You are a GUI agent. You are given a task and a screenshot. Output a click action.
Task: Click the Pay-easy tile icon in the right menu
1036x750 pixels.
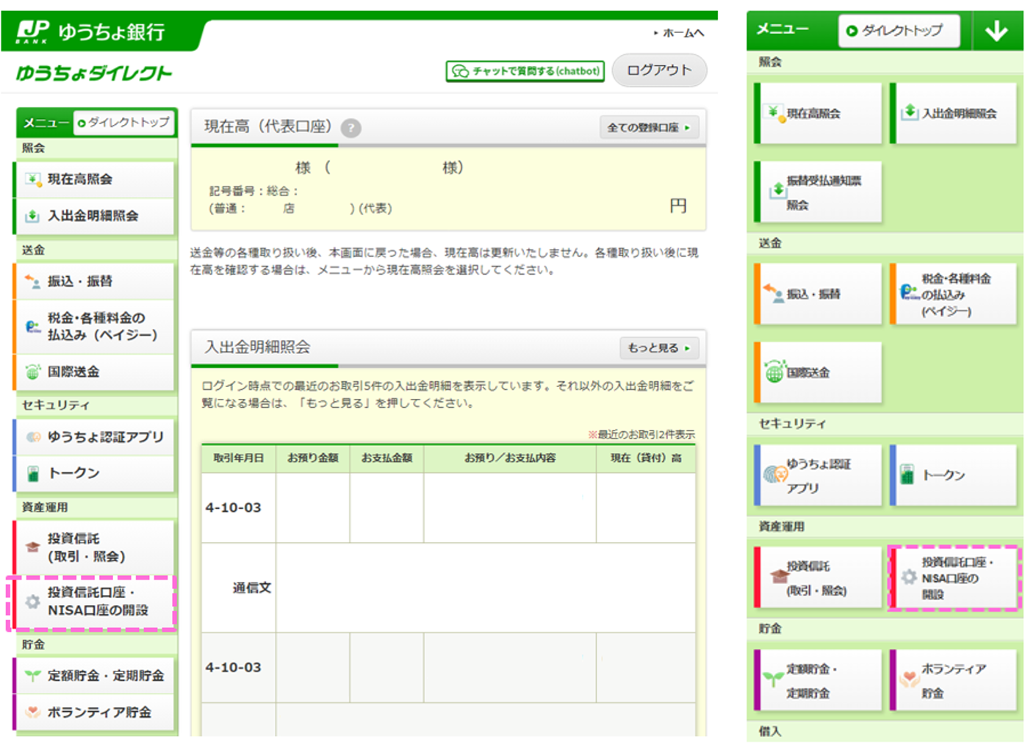(910, 292)
